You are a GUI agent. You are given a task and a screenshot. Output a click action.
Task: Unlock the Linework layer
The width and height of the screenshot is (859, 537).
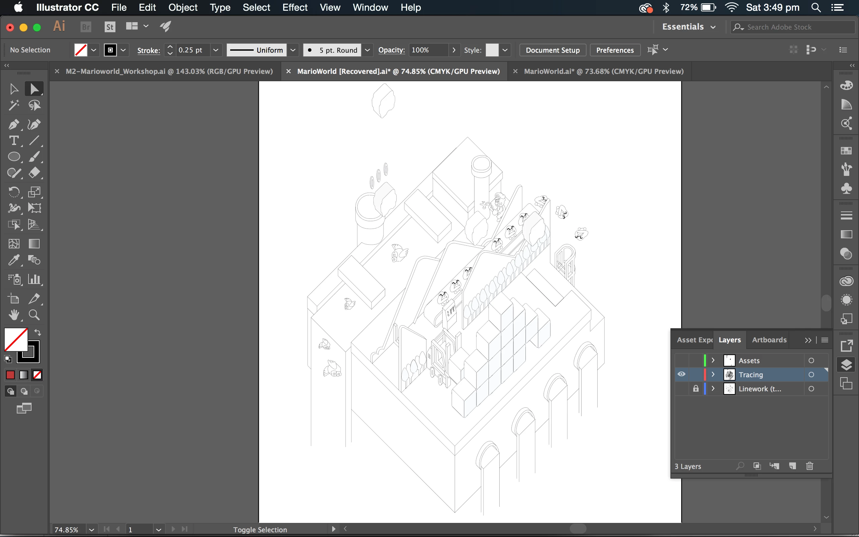[x=695, y=389]
